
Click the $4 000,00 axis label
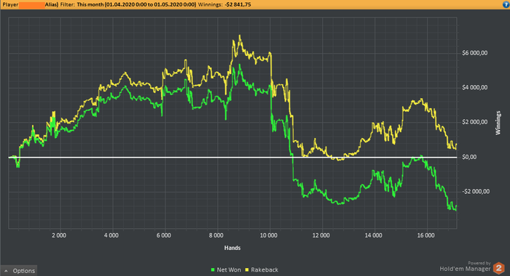(475, 88)
